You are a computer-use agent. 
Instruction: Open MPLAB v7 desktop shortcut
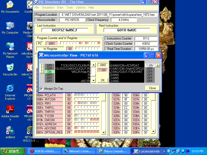point(29,92)
